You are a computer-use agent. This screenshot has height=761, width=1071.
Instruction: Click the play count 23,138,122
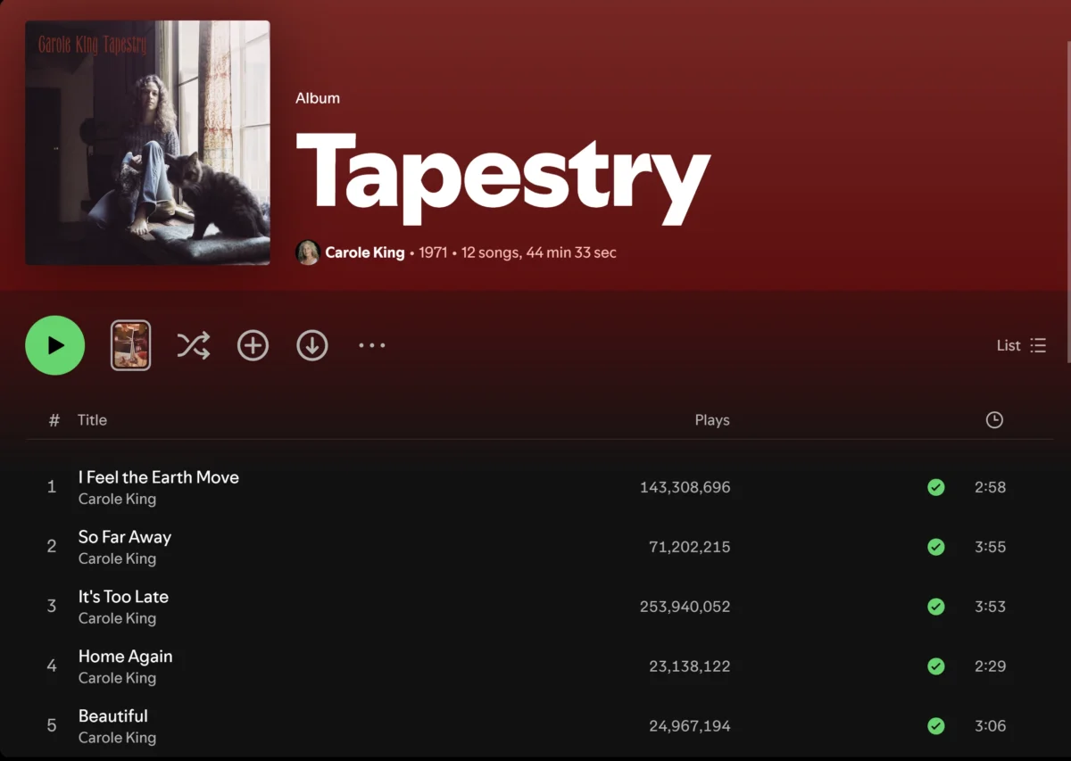point(689,666)
